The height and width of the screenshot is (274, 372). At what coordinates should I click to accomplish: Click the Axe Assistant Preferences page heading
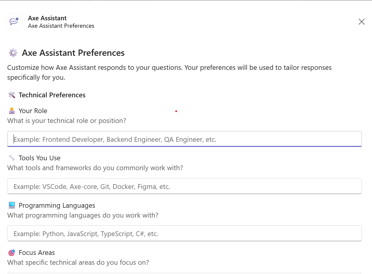click(x=73, y=53)
